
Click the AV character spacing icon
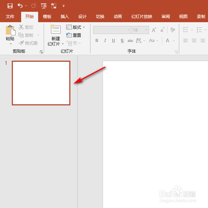click(x=138, y=41)
